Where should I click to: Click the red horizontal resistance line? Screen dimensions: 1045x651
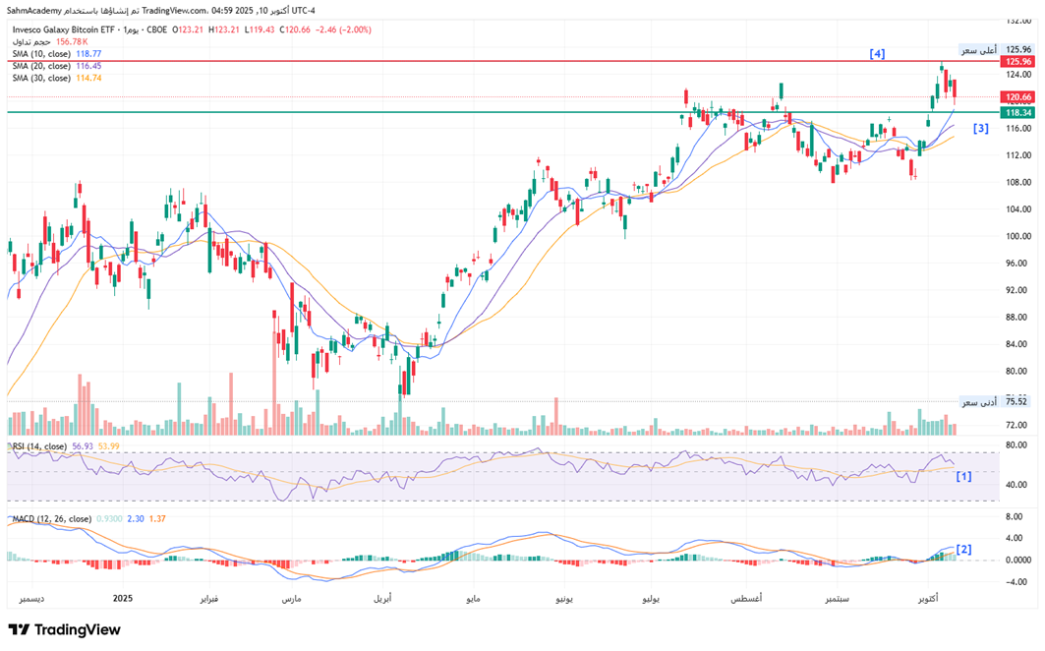492,61
